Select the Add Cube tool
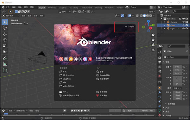 pyautogui.click(x=5, y=70)
